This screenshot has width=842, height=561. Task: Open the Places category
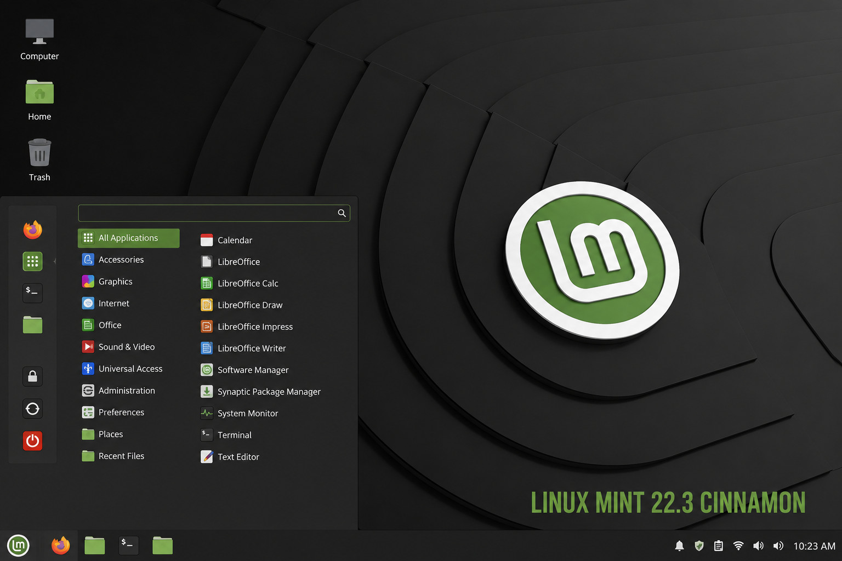129,434
